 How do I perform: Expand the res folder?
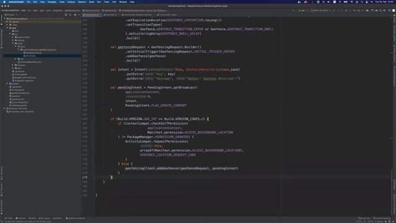point(15,59)
